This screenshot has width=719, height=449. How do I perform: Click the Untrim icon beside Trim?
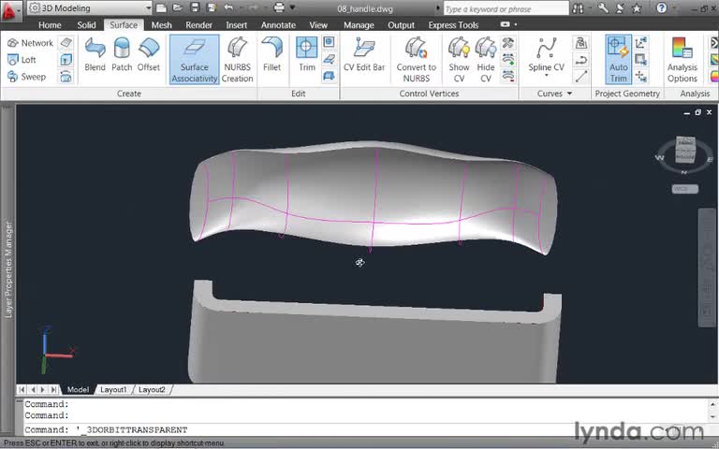329,42
